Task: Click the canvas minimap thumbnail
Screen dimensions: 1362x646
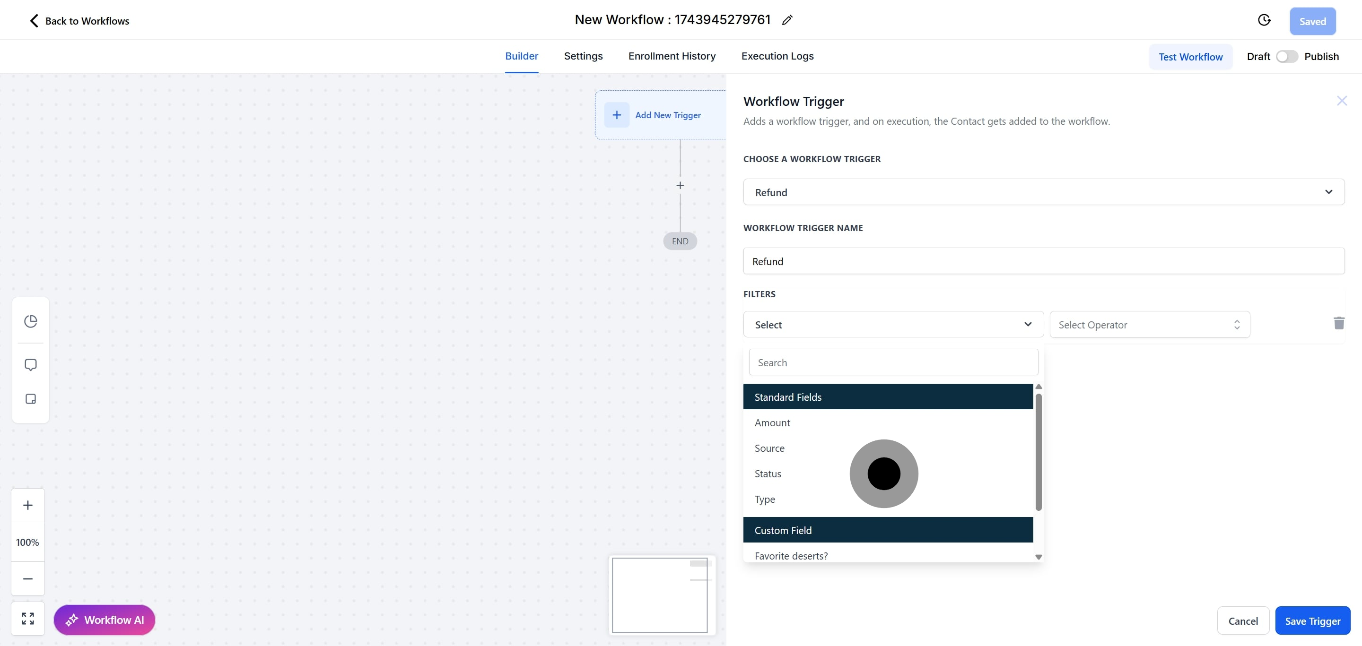Action: (662, 595)
